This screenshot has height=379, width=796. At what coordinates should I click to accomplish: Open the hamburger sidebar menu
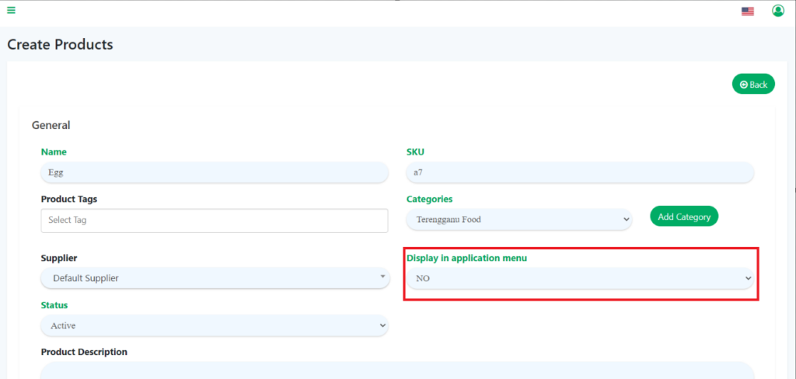(x=11, y=10)
